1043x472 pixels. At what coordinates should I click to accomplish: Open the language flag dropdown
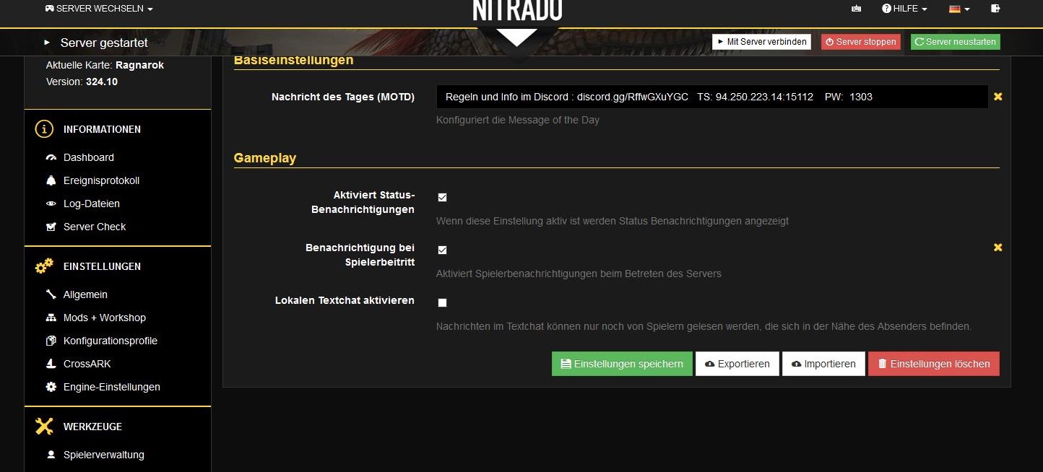pos(959,9)
